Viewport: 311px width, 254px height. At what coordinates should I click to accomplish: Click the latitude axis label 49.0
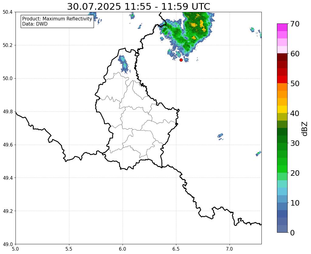click(x=8, y=244)
